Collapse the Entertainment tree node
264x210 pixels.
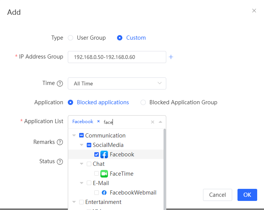(74, 202)
